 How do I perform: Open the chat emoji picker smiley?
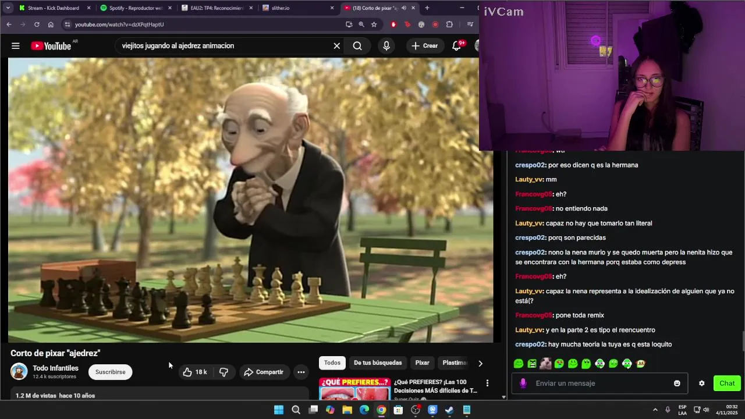click(x=677, y=383)
